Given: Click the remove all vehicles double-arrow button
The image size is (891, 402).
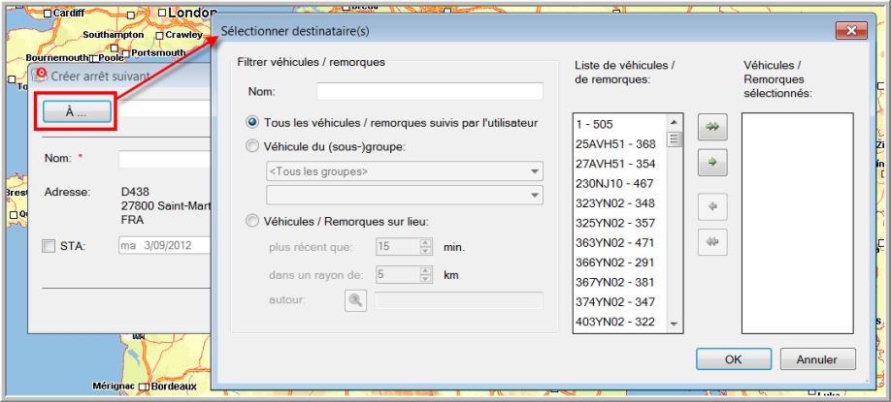Looking at the screenshot, I should pos(712,243).
